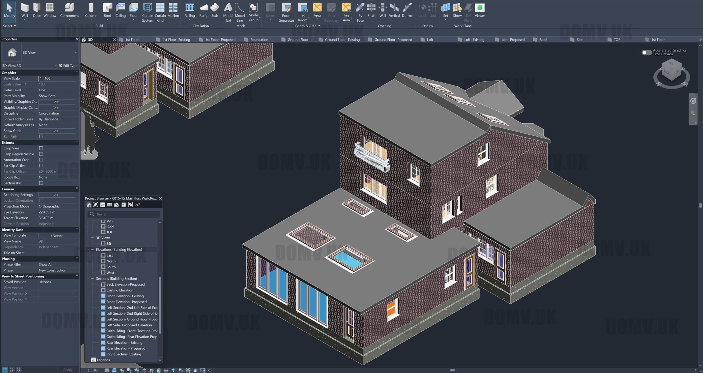Toggle the Section Box checkbox
Viewport: 703px width, 373px height.
coord(41,183)
